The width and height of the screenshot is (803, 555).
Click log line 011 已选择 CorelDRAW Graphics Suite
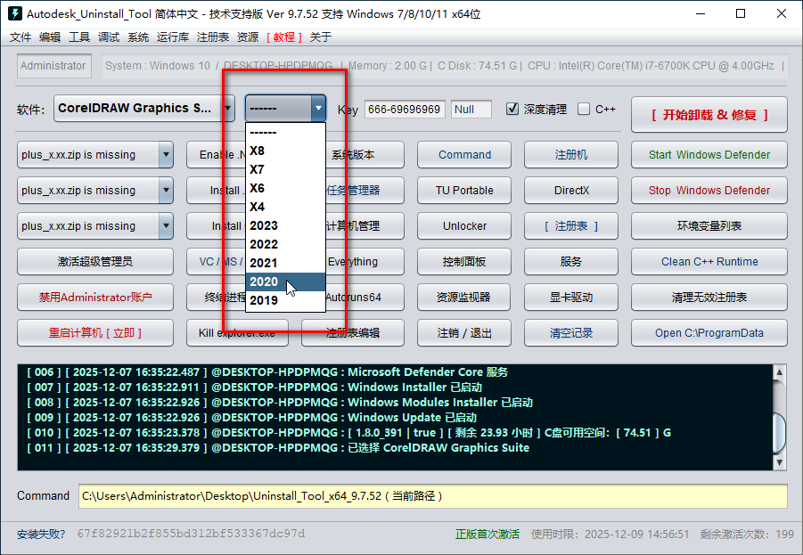[278, 447]
